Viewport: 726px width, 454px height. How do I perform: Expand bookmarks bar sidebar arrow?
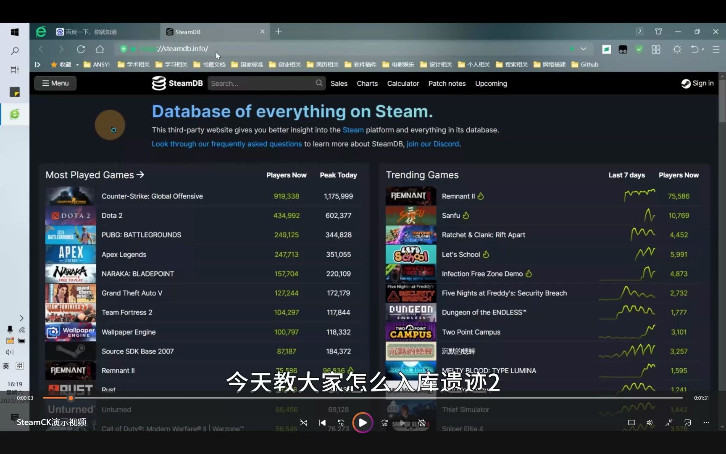tap(37, 64)
